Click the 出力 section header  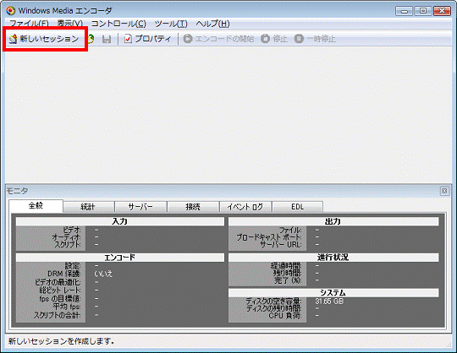pos(333,221)
